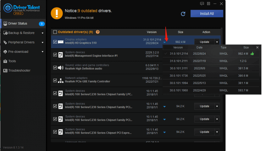This screenshot has height=151, width=266.
Task: Open the Update button dropdown for Intel HD Graphics
Action: point(217,42)
